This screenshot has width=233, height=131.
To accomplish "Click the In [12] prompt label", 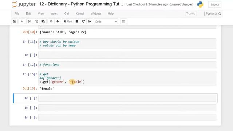I will pos(30,65).
